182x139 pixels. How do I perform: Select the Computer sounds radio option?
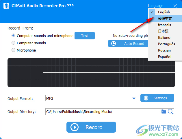point(14,43)
